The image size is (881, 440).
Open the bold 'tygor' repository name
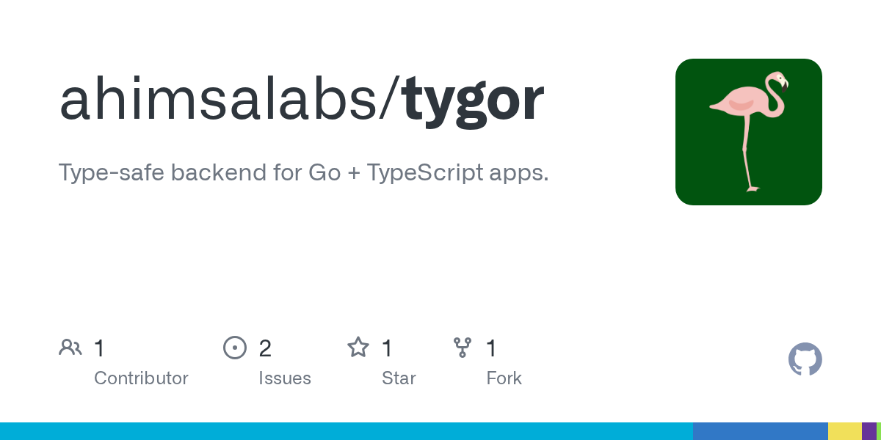coord(474,101)
